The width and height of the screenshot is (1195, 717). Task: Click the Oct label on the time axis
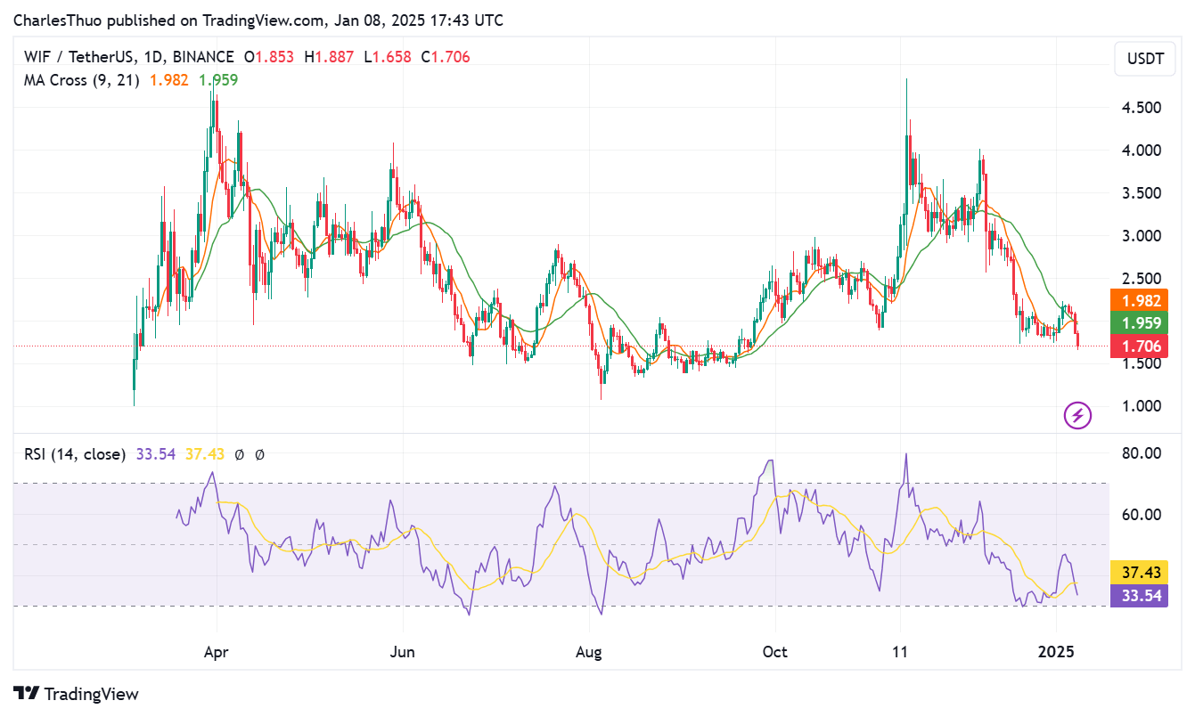pos(775,651)
